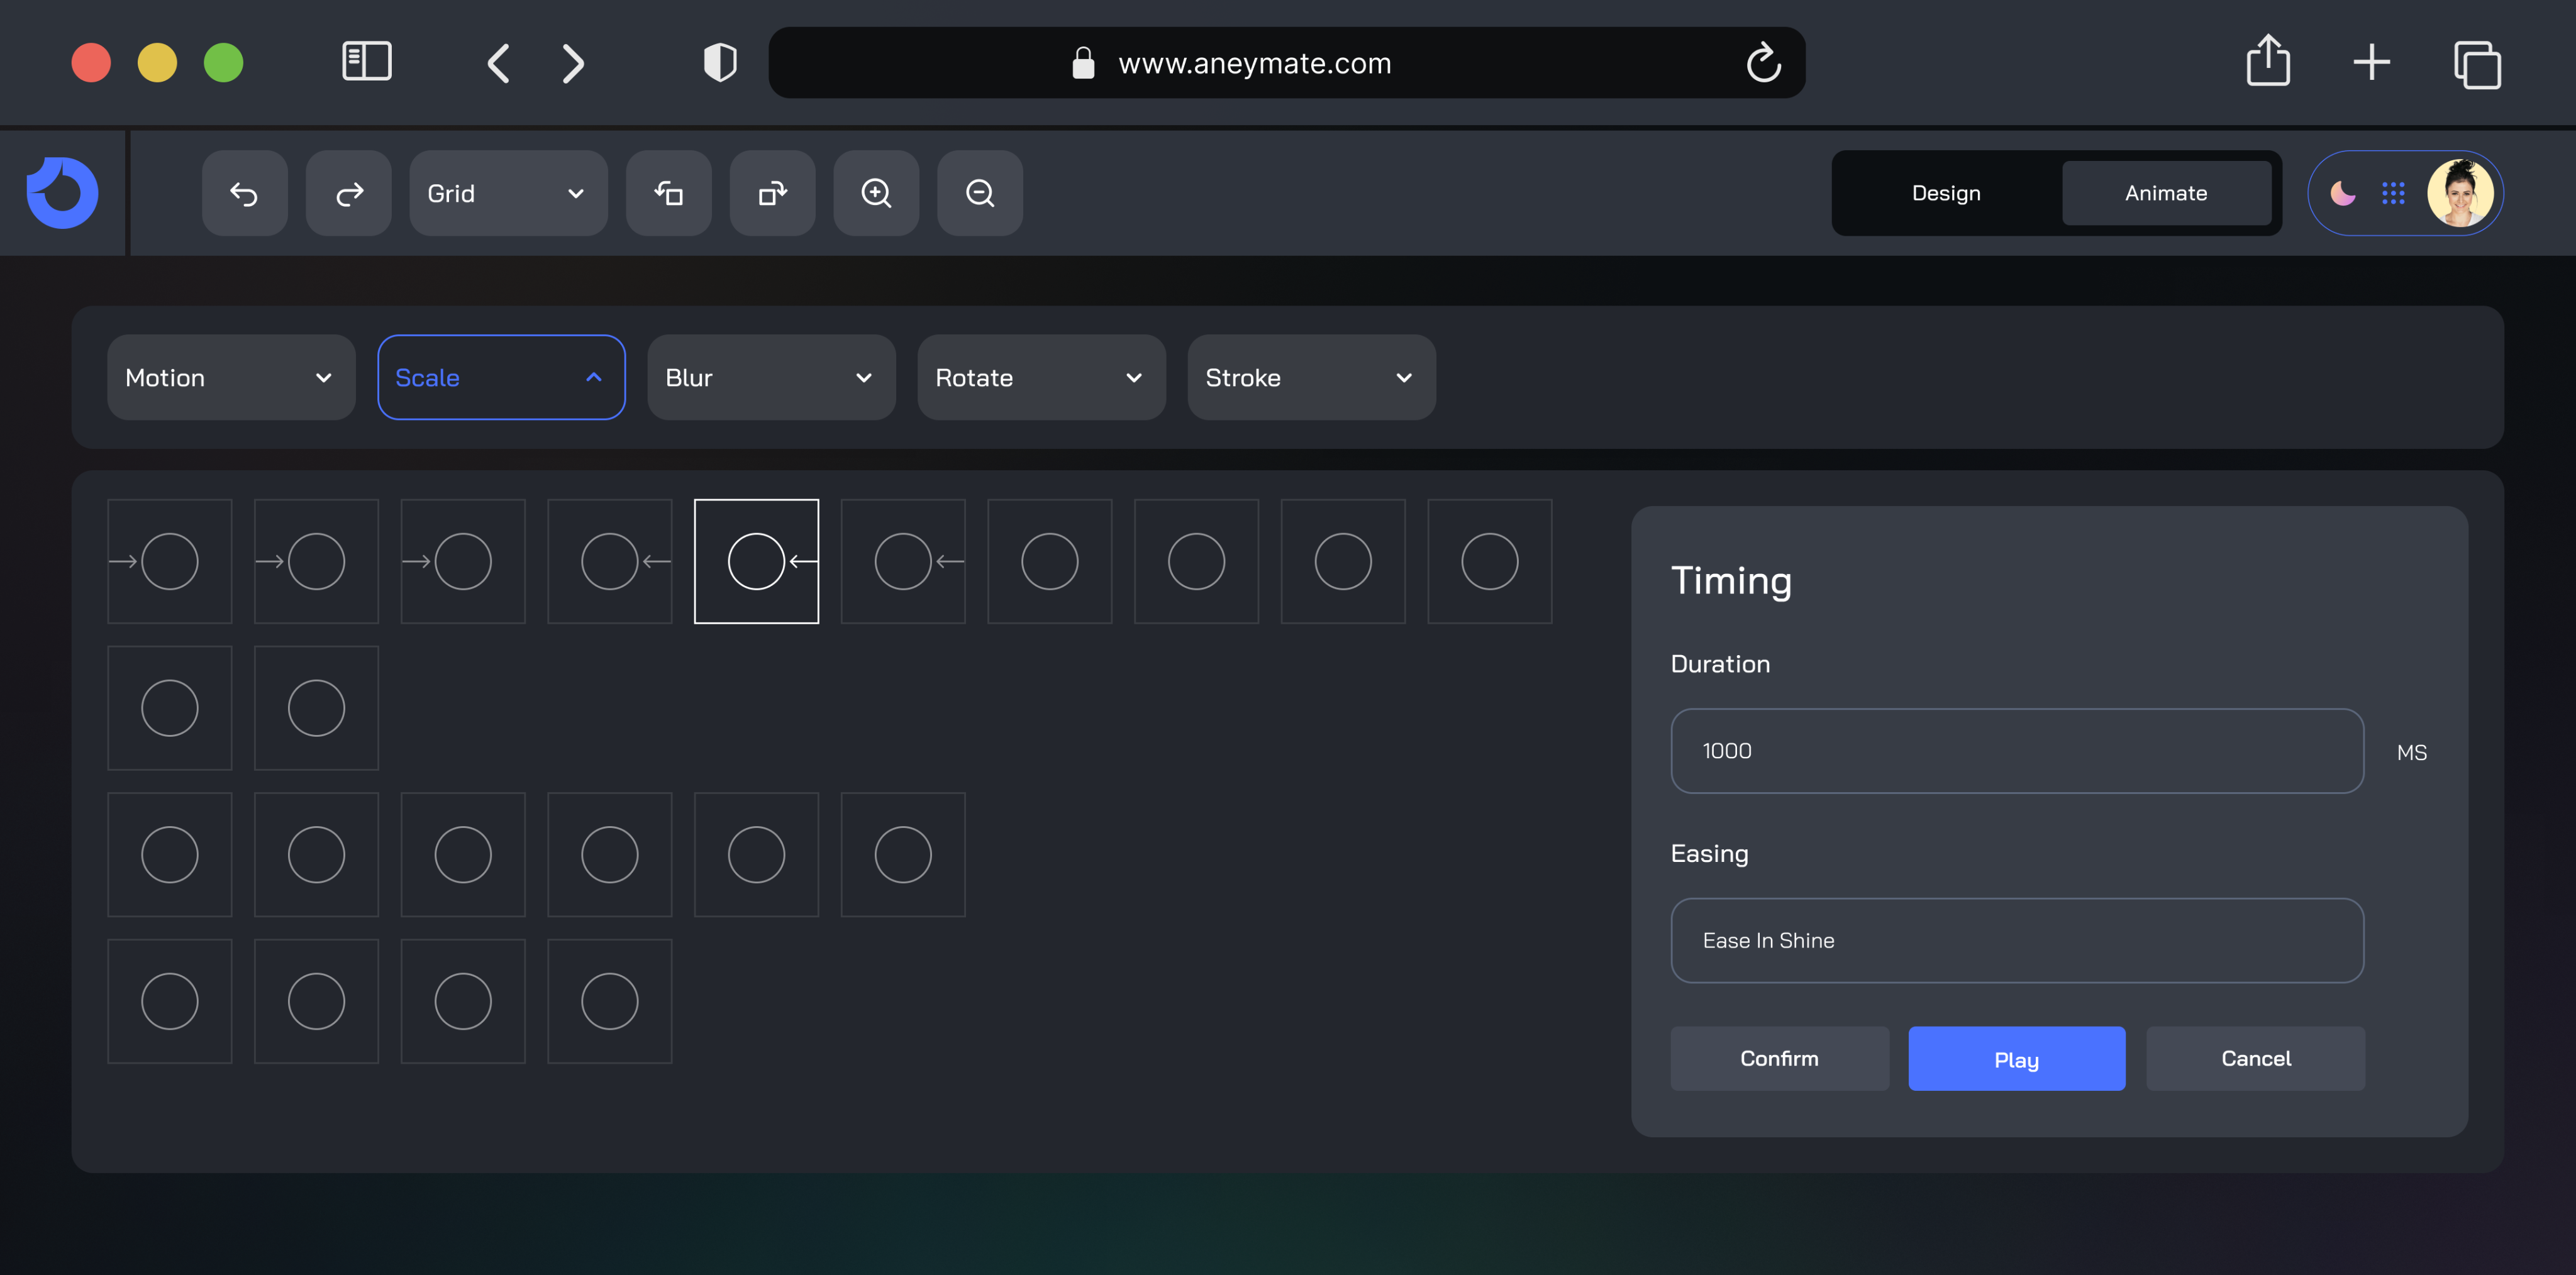Open the Stroke effects menu

[x=1310, y=378]
